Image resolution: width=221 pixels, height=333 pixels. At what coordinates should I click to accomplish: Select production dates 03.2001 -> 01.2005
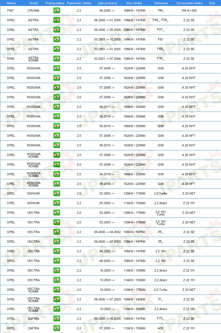(x=107, y=49)
